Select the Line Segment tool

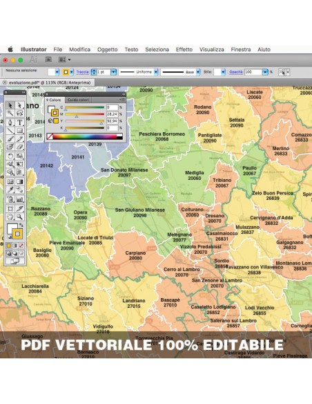(10, 130)
